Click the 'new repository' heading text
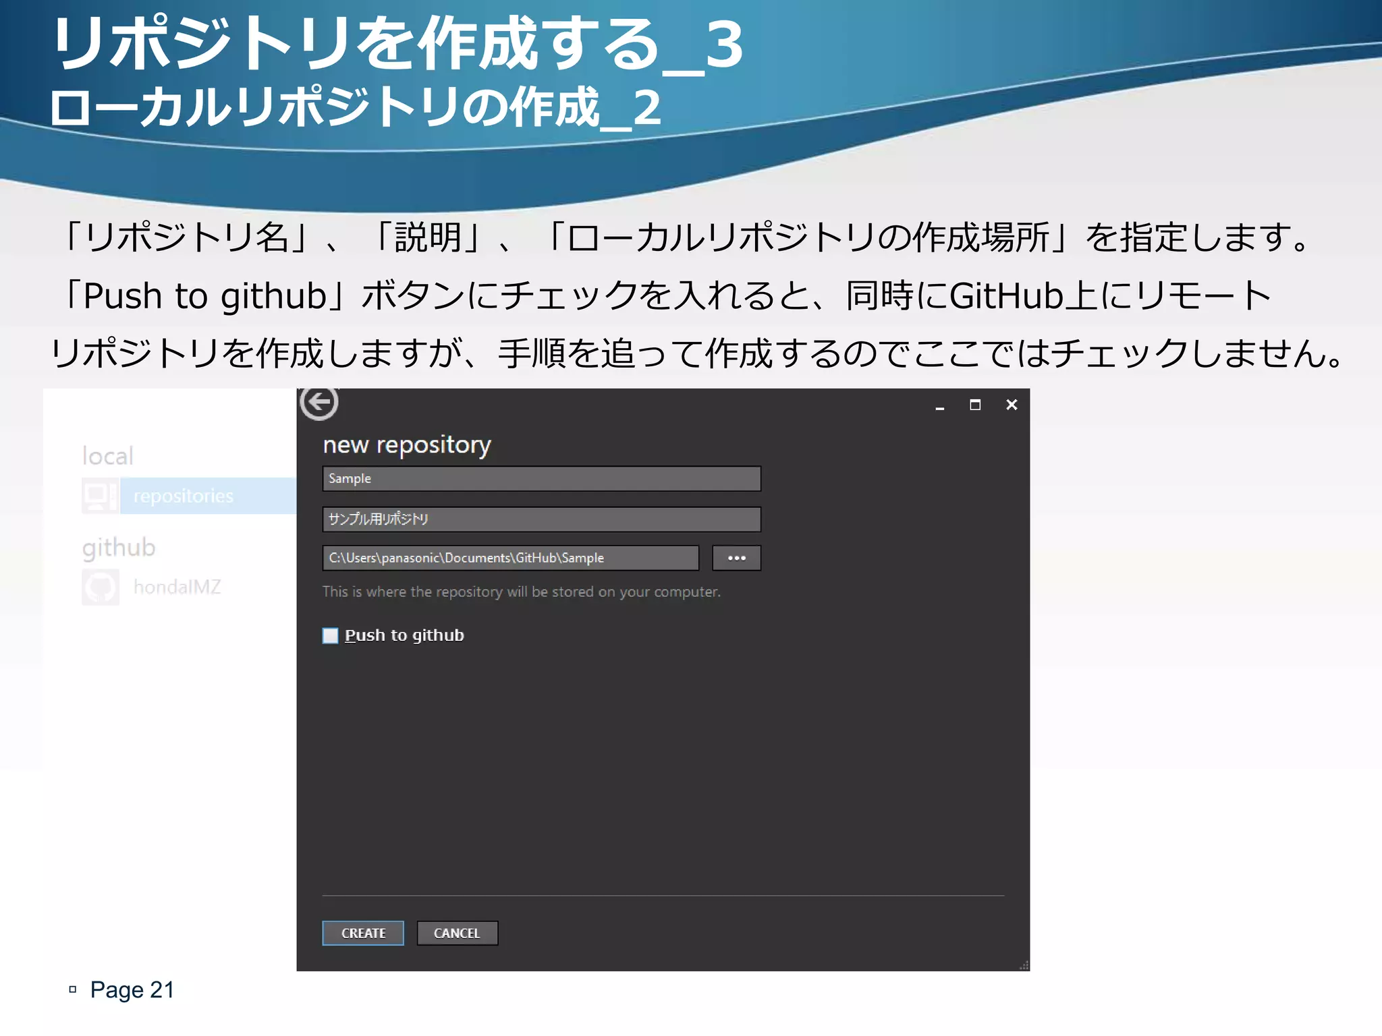 point(407,445)
